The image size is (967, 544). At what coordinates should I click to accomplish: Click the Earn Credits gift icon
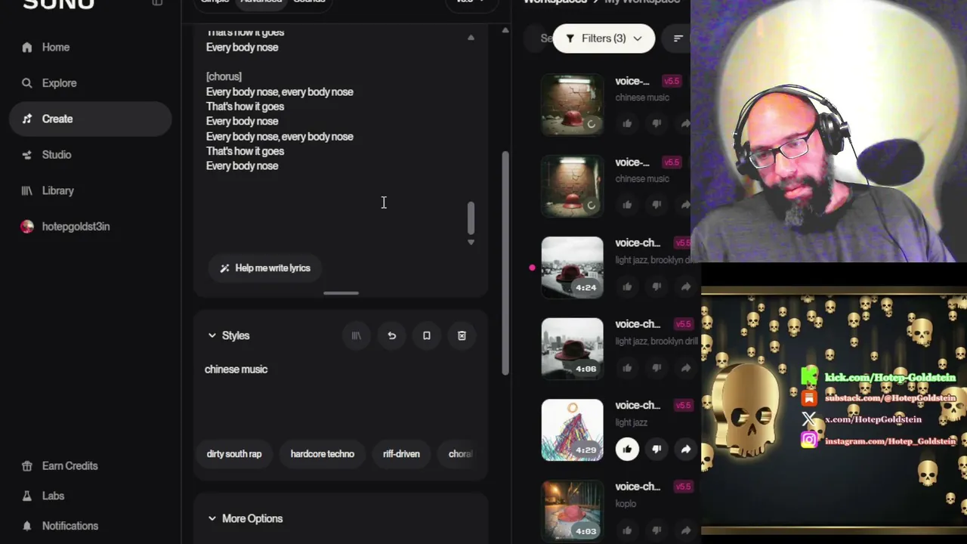(x=27, y=466)
